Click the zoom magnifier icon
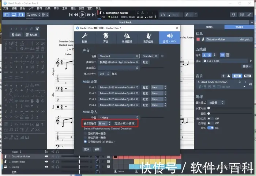The width and height of the screenshot is (256, 176). [x=29, y=15]
